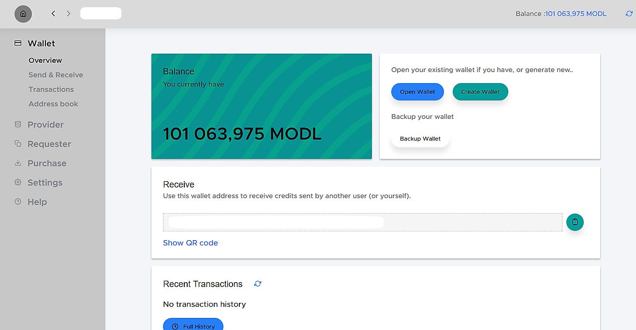Refresh Recent Transactions with the reload icon

tap(258, 284)
